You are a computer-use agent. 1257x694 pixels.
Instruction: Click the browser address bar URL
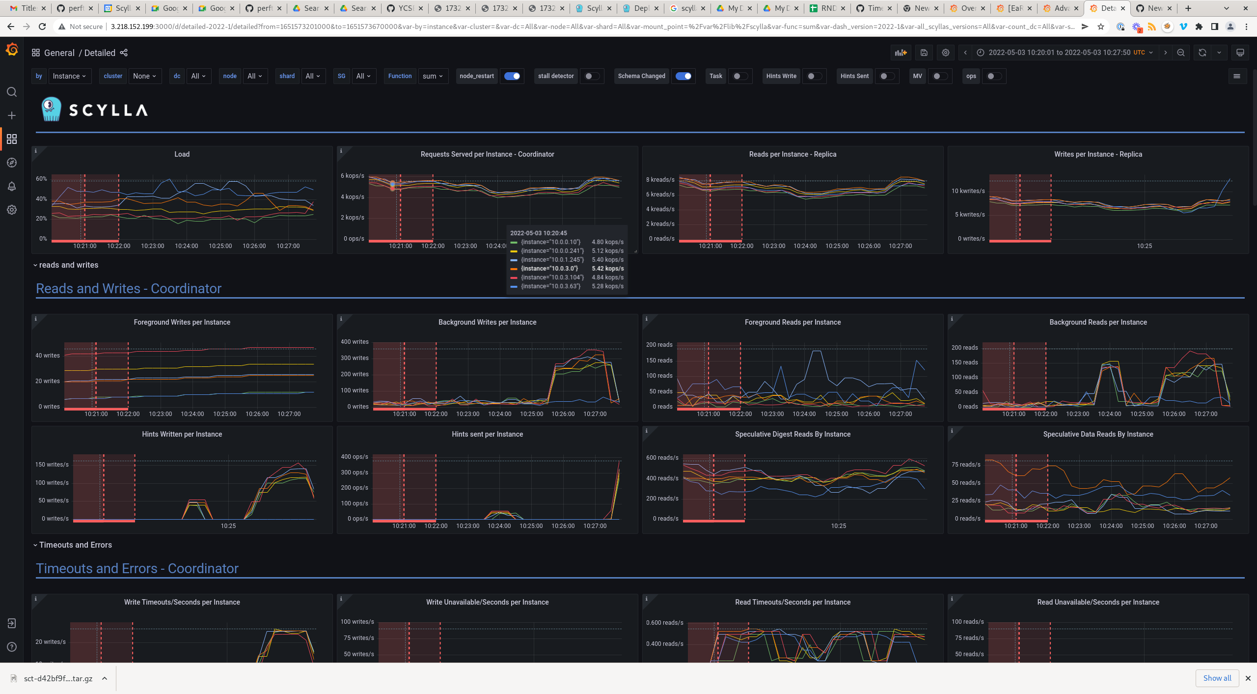click(x=592, y=27)
